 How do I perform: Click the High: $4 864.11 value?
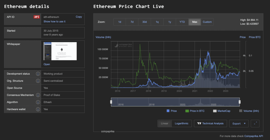point(249,20)
